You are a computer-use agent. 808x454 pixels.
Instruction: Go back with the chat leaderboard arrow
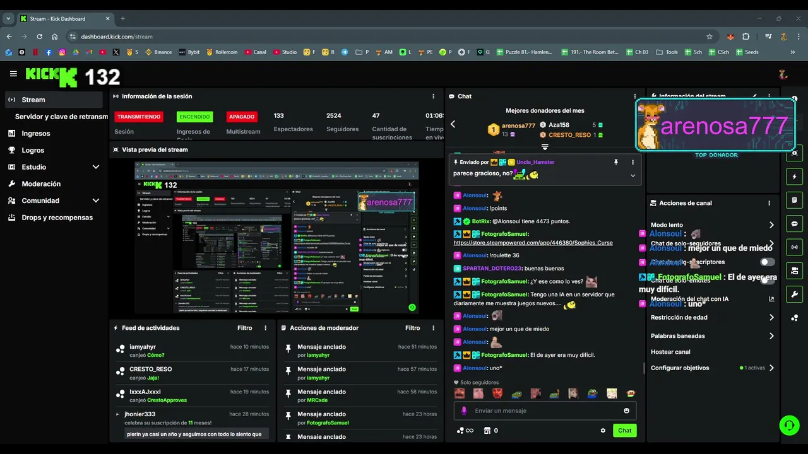pos(453,124)
